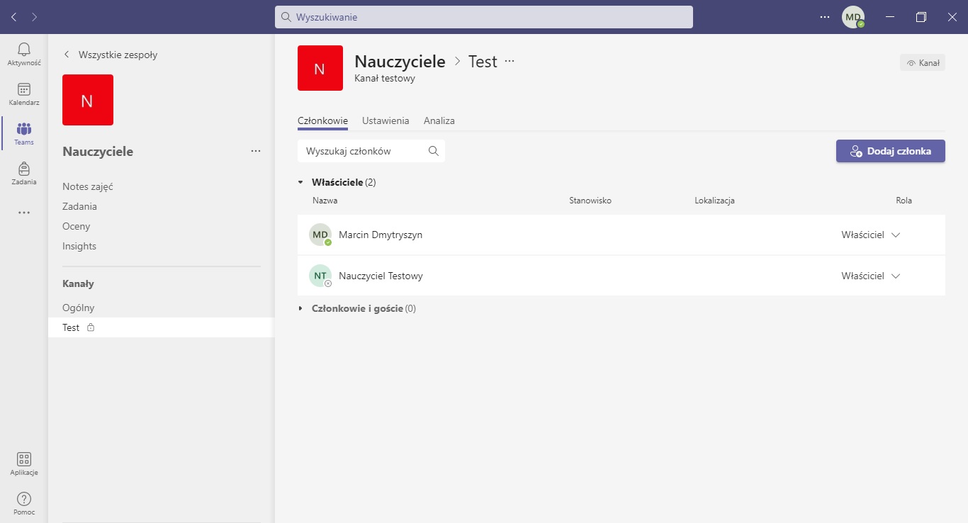Toggle the Kanał visibility eye button
This screenshot has height=523, width=968.
(923, 63)
